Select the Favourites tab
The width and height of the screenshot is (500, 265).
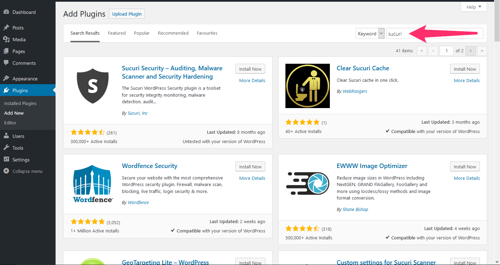pos(207,33)
